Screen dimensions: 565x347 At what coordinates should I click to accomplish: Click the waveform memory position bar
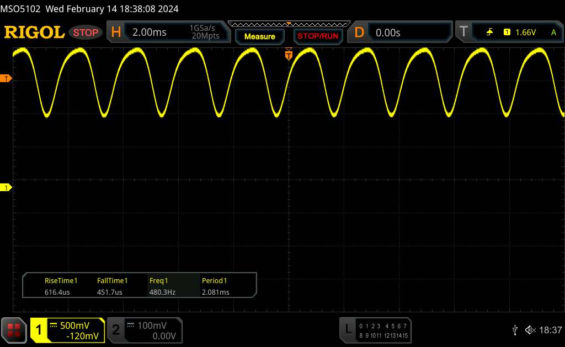[289, 24]
